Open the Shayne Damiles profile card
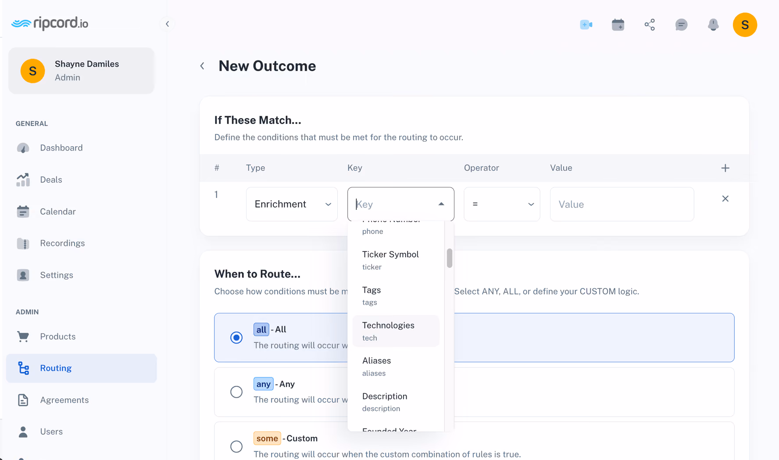 pos(81,71)
